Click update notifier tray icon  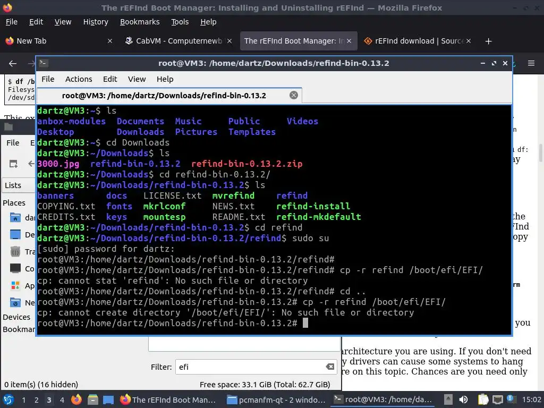(511, 399)
